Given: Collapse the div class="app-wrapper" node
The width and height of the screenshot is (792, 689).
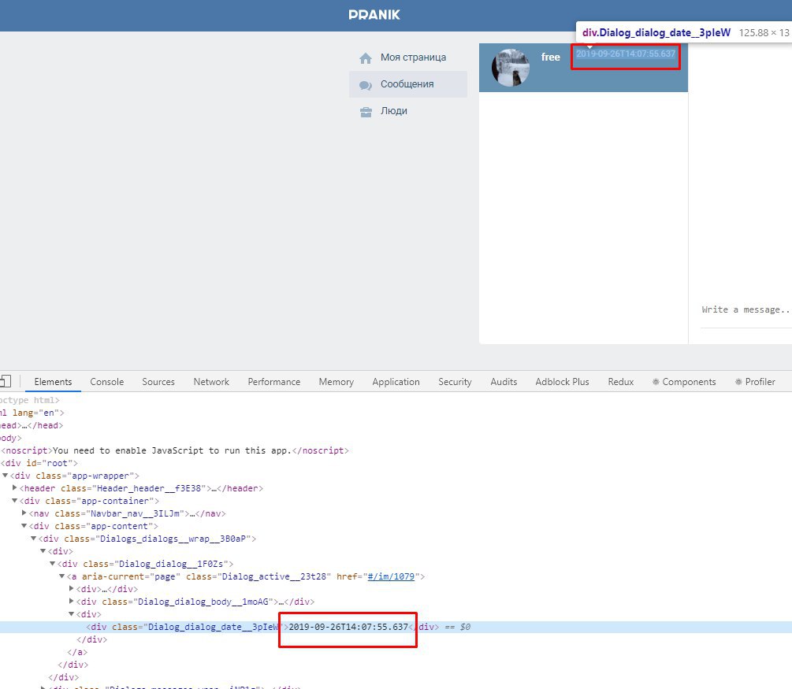Looking at the screenshot, I should point(5,475).
